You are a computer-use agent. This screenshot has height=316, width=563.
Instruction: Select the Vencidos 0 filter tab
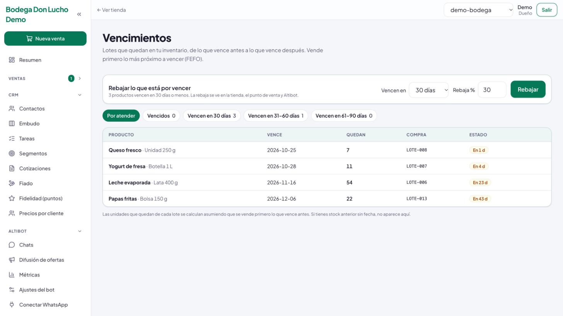pyautogui.click(x=161, y=116)
